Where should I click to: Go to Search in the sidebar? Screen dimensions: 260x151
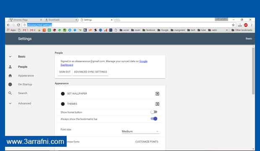pyautogui.click(x=23, y=93)
